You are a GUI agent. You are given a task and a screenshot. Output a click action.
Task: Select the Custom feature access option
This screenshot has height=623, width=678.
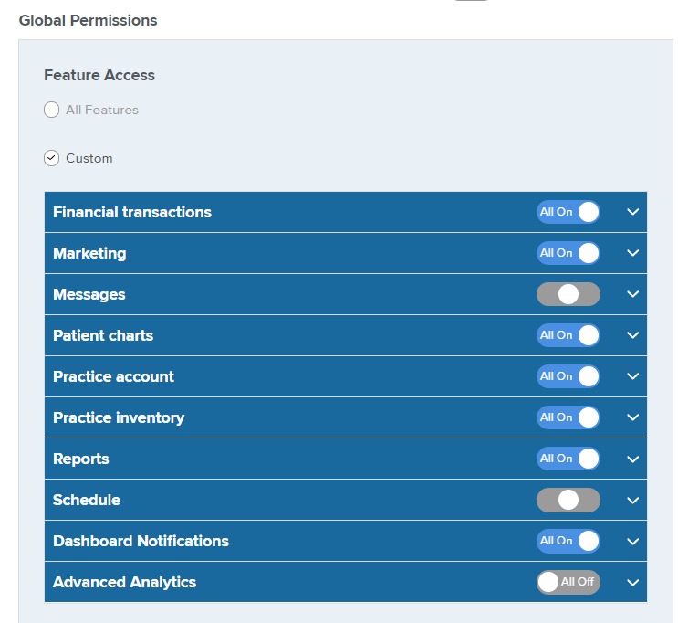tap(51, 158)
